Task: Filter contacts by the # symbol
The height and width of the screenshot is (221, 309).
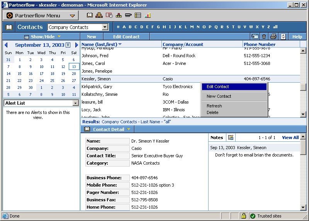Action: 118,27
